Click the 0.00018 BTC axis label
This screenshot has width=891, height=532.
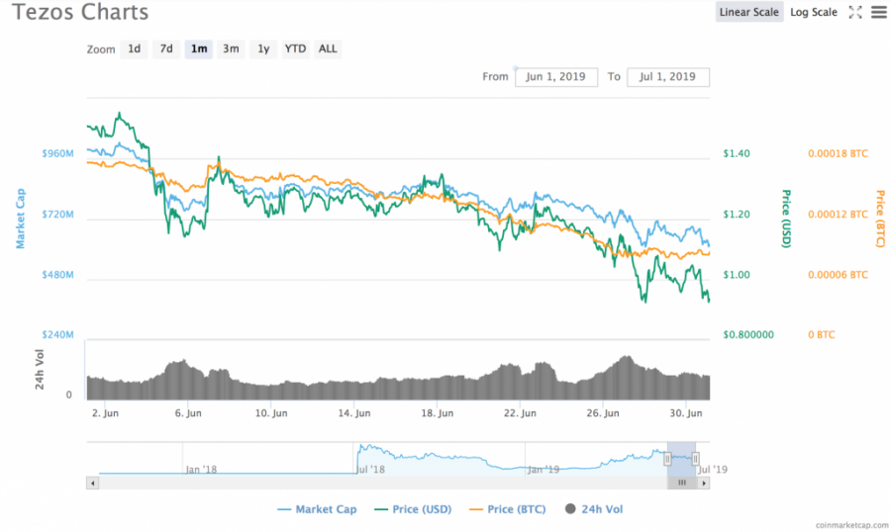pos(839,153)
